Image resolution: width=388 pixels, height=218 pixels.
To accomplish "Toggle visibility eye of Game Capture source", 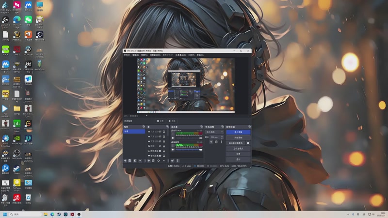I will pos(160,156).
